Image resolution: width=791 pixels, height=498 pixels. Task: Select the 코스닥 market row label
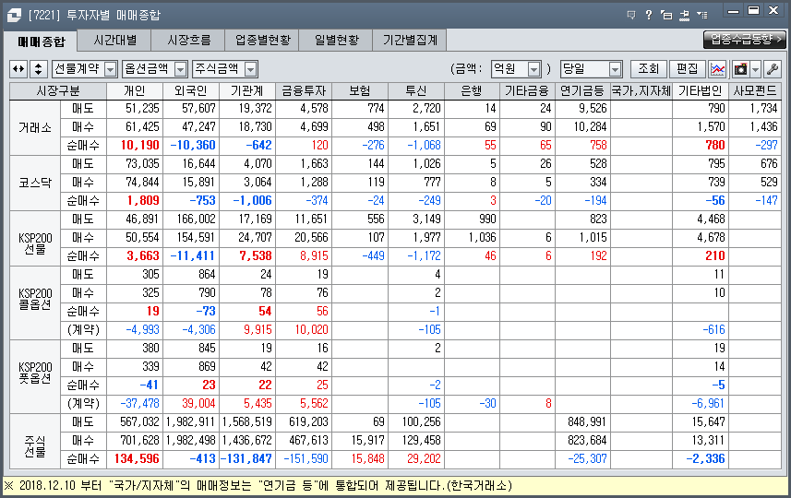tap(35, 183)
